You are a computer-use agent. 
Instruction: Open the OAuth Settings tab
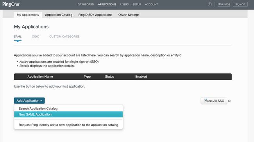click(x=129, y=15)
